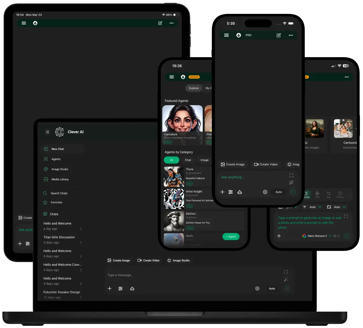This screenshot has height=328, width=363.
Task: Open Agents in the laptop sidebar
Action: [x=56, y=159]
